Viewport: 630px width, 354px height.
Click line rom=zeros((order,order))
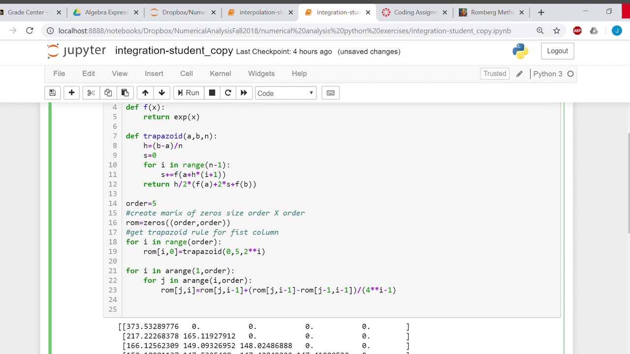click(178, 222)
